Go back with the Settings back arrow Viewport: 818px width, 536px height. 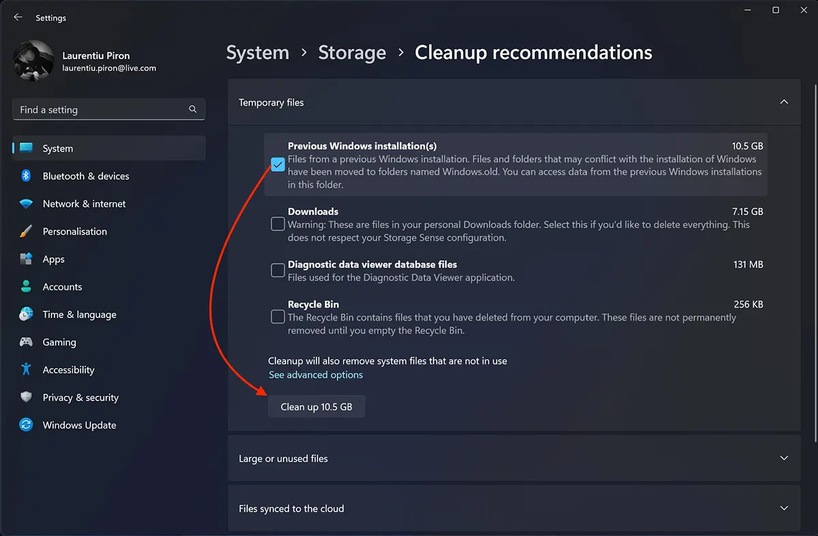point(18,18)
